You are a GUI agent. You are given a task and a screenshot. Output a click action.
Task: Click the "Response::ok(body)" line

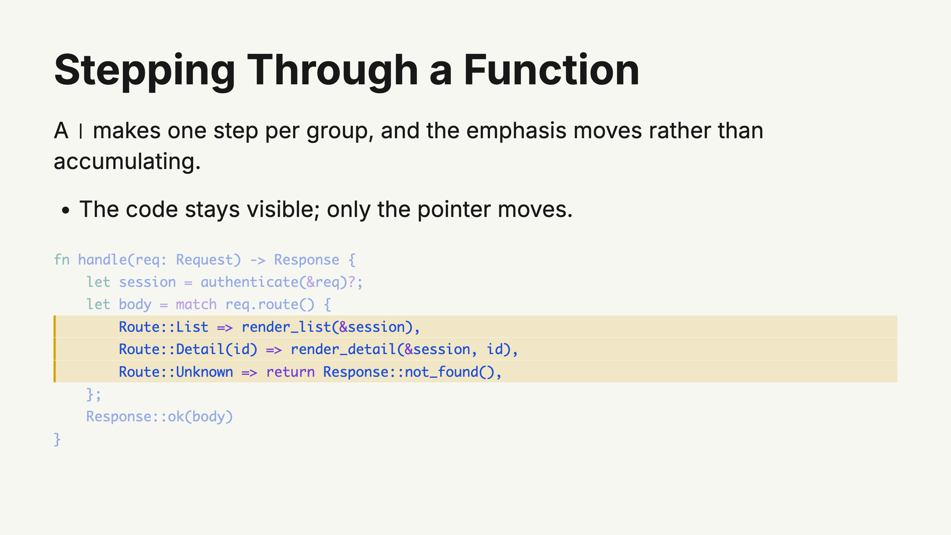pyautogui.click(x=159, y=416)
